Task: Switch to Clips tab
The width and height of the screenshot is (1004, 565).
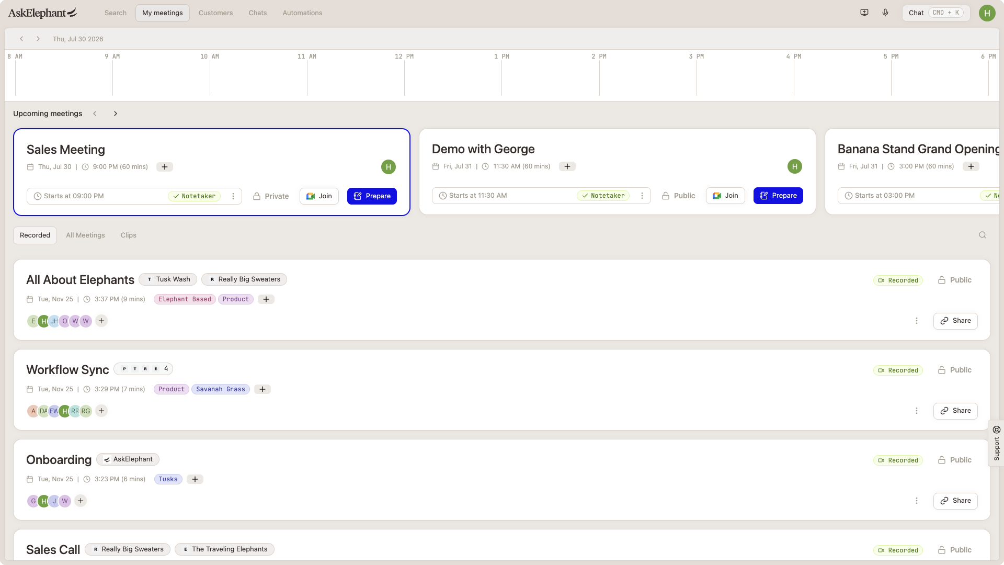Action: coord(129,235)
